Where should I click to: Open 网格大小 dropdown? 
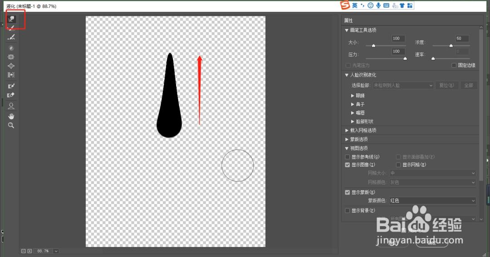(x=432, y=173)
